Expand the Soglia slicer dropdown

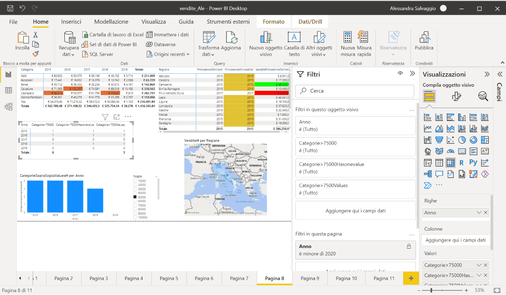156,176
